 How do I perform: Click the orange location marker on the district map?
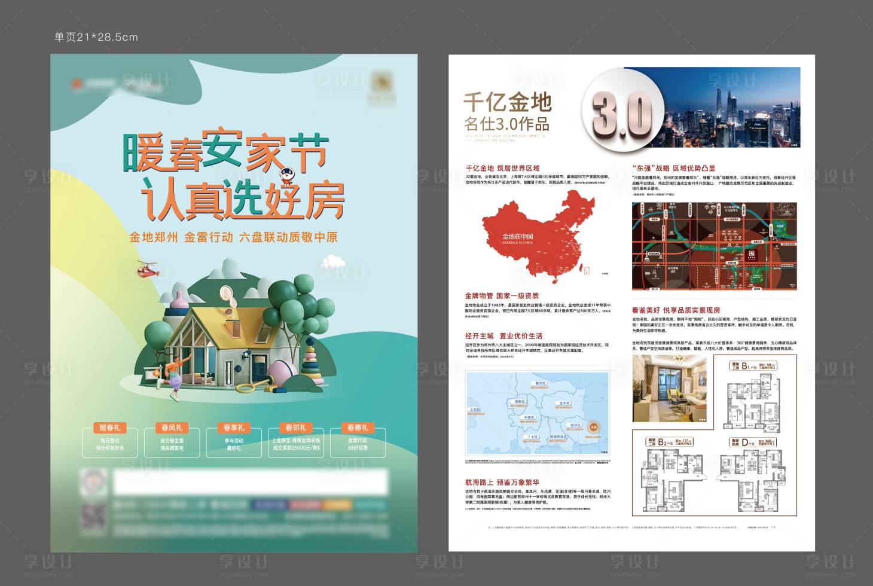[594, 427]
